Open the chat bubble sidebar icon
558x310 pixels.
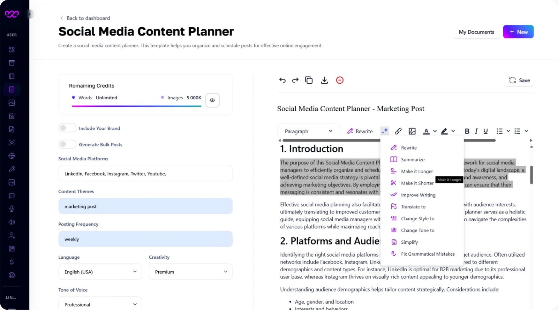click(12, 196)
